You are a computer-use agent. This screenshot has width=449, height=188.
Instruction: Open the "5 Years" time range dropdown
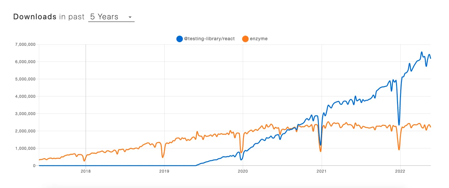point(111,17)
